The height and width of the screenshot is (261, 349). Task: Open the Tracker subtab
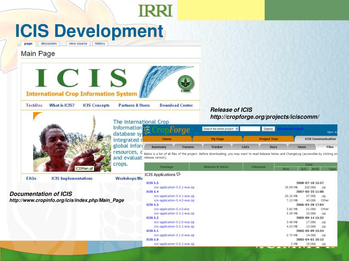(217, 147)
